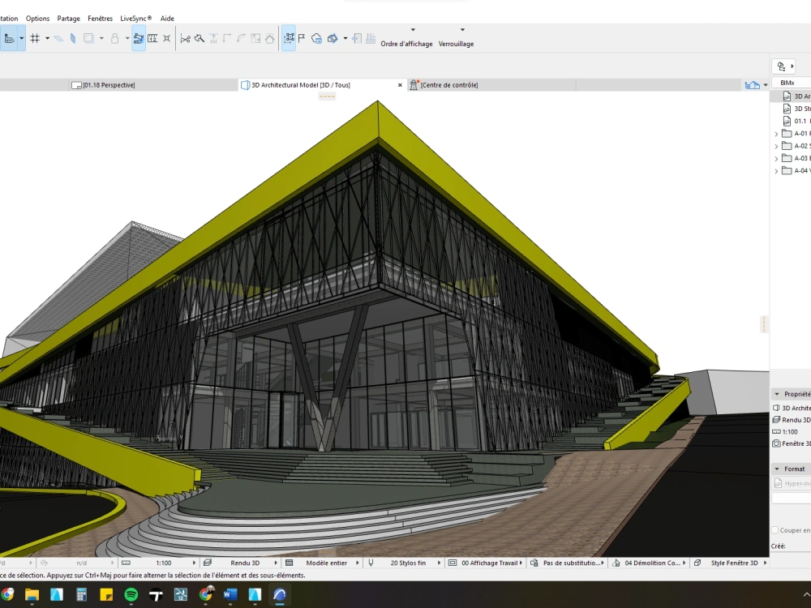The image size is (811, 608).
Task: Select the grid snap tool in the toolbar
Action: click(x=35, y=37)
